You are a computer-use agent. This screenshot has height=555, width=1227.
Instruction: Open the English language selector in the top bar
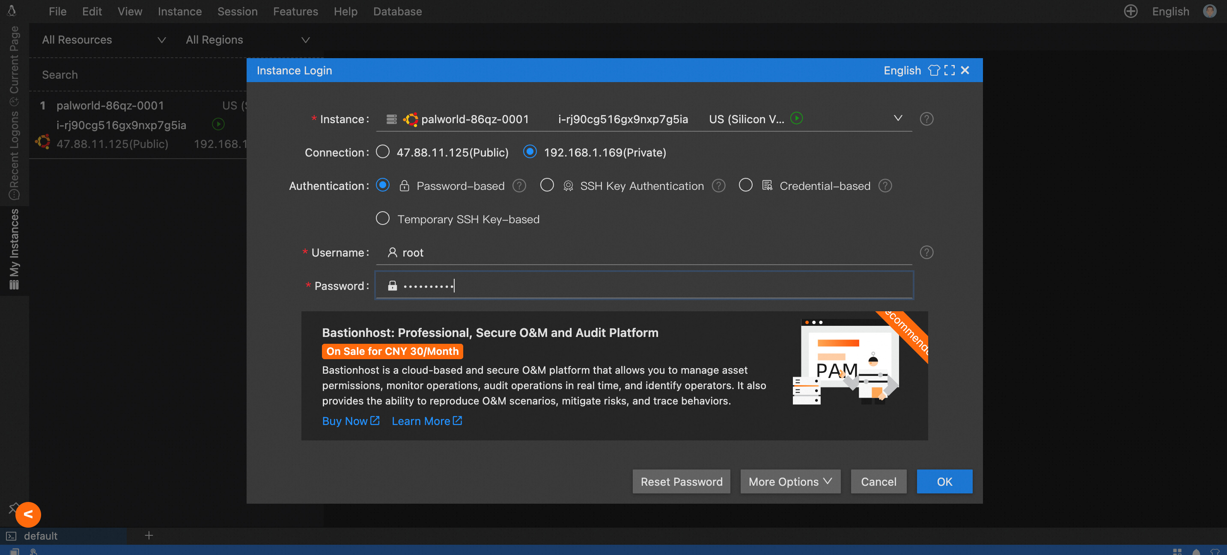point(1170,11)
